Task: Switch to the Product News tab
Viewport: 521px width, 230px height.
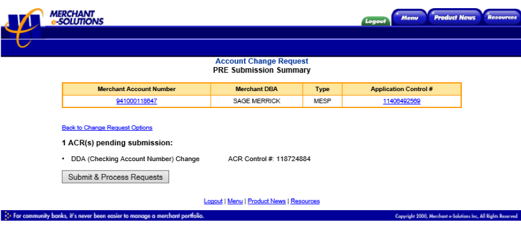Action: [454, 18]
